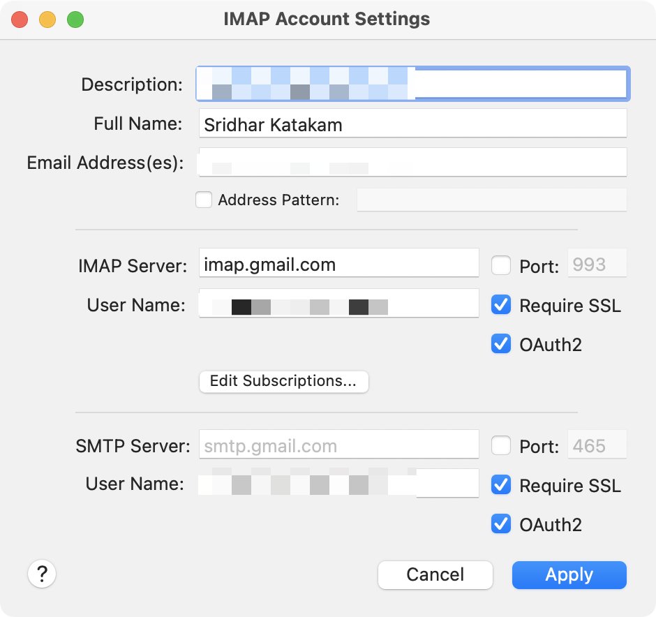Enable the Address Pattern checkbox
Image resolution: width=656 pixels, height=617 pixels.
pyautogui.click(x=204, y=200)
